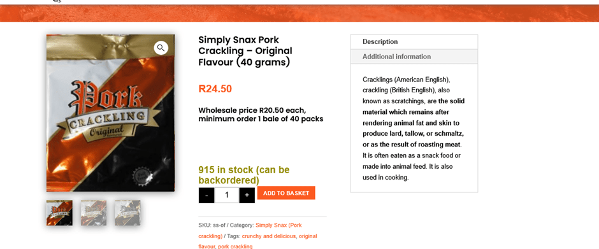
Task: Select the first orange product thumbnail
Action: tap(60, 213)
